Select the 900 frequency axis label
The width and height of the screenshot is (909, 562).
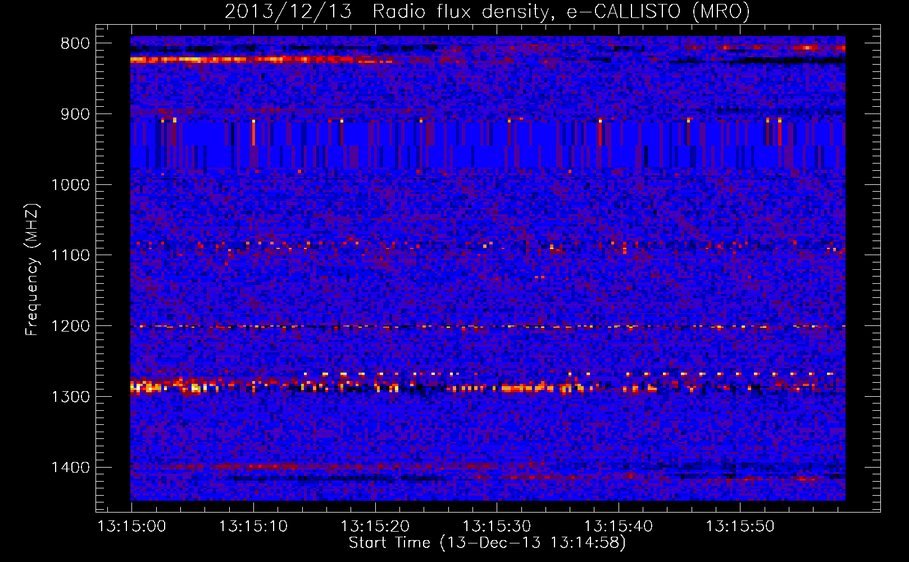coord(74,115)
